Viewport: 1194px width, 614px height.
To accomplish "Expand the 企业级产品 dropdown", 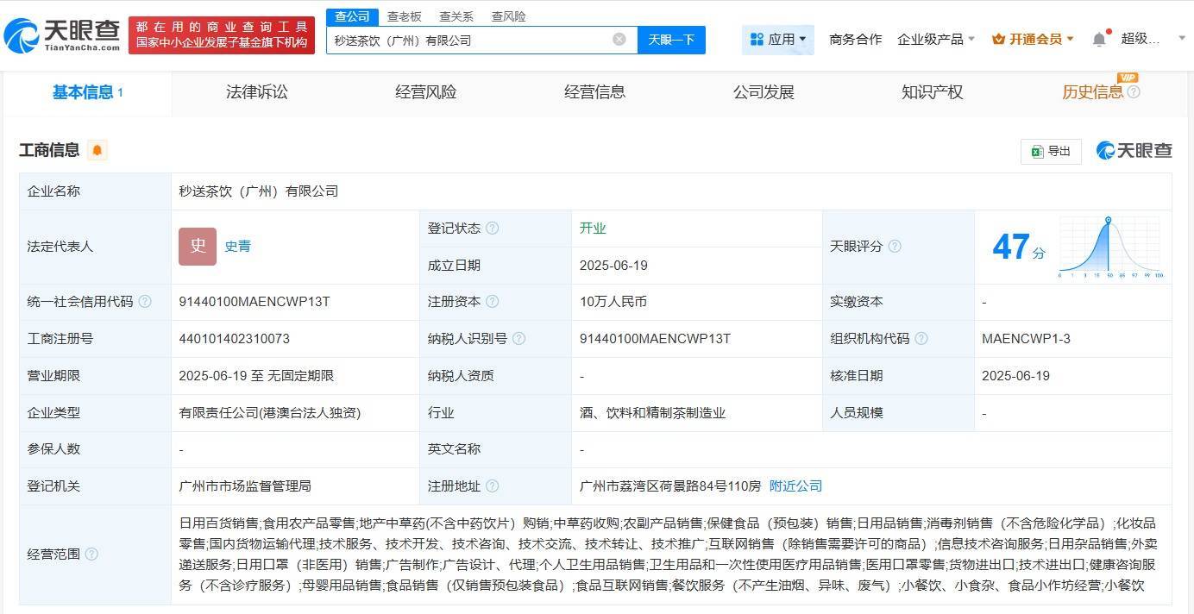I will click(x=936, y=39).
